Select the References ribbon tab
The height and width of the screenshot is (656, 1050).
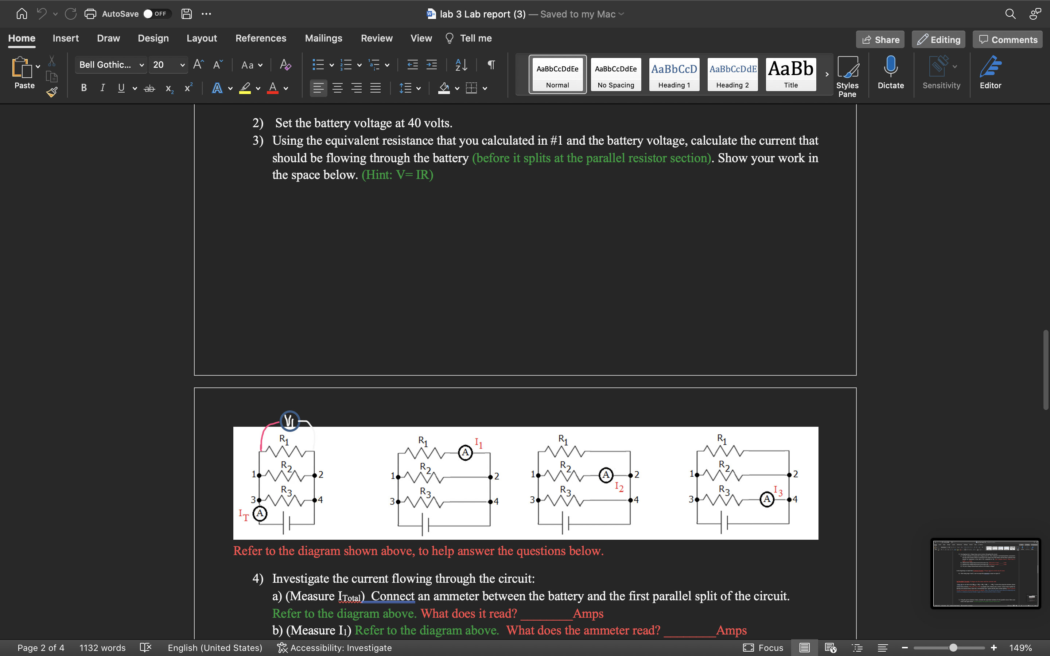click(260, 38)
